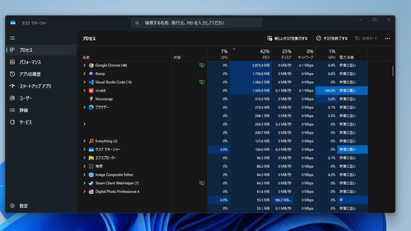Click the hamburger navigation menu icon
Screen dimensions: 411x231
pyautogui.click(x=12, y=38)
